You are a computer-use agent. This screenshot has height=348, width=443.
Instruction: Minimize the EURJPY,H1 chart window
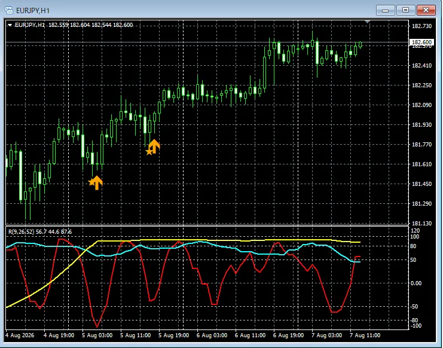click(x=385, y=10)
